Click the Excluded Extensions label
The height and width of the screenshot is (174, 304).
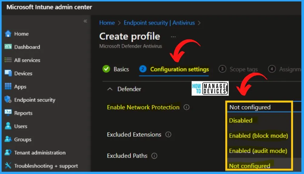[134, 134]
